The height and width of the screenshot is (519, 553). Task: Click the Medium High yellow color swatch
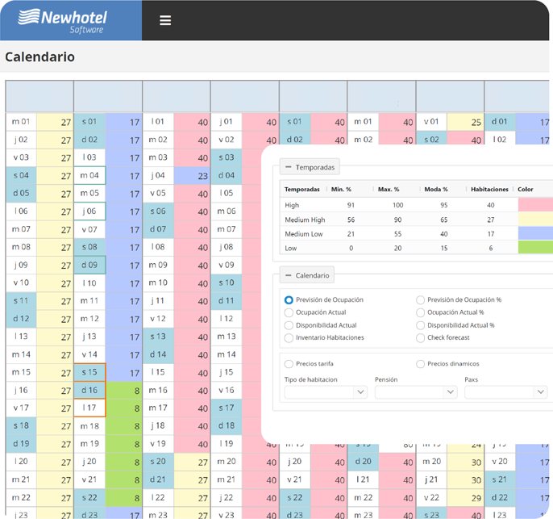(535, 220)
